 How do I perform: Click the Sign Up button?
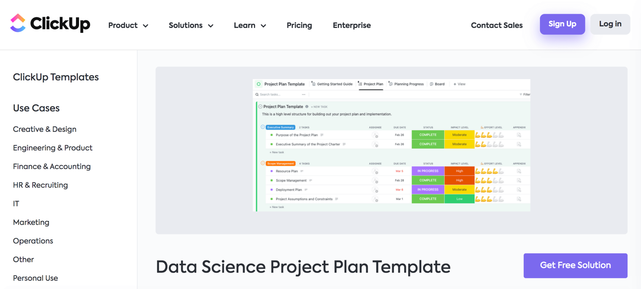click(562, 24)
